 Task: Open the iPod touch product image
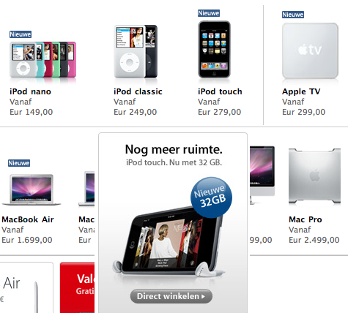click(214, 50)
